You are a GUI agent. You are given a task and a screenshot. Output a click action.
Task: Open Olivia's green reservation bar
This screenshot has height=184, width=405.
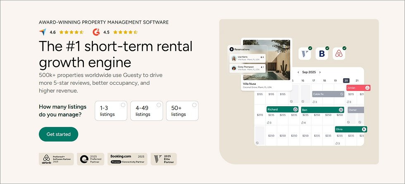(351, 129)
